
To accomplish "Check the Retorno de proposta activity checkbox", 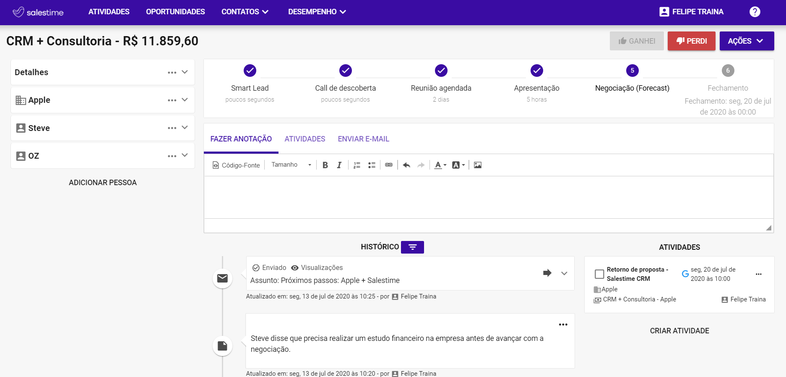I will click(599, 274).
